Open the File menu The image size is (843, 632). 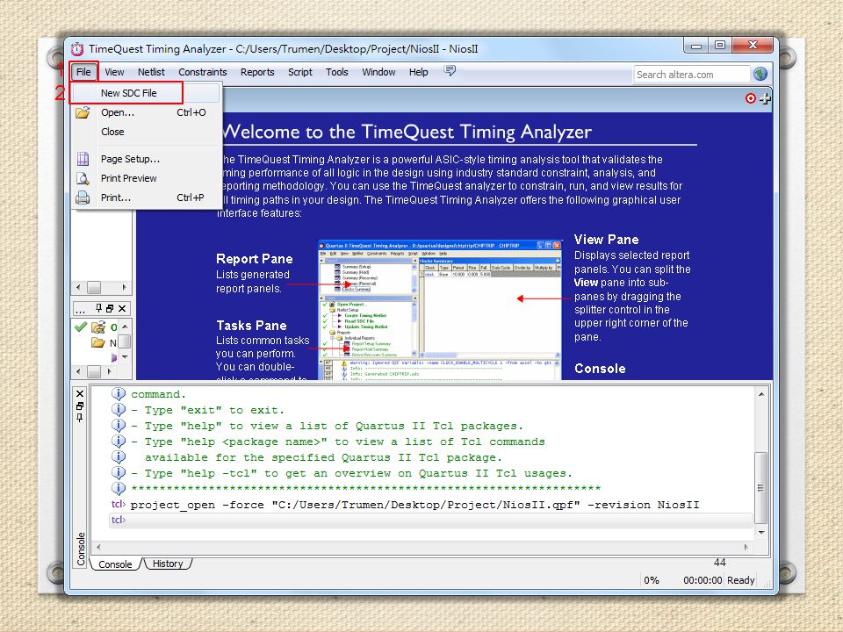click(83, 72)
